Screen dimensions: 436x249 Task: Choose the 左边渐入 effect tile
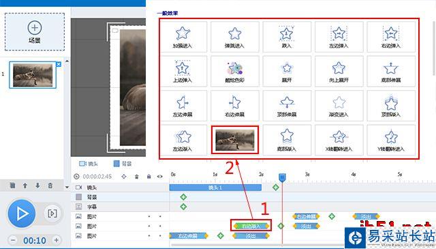[183, 140]
